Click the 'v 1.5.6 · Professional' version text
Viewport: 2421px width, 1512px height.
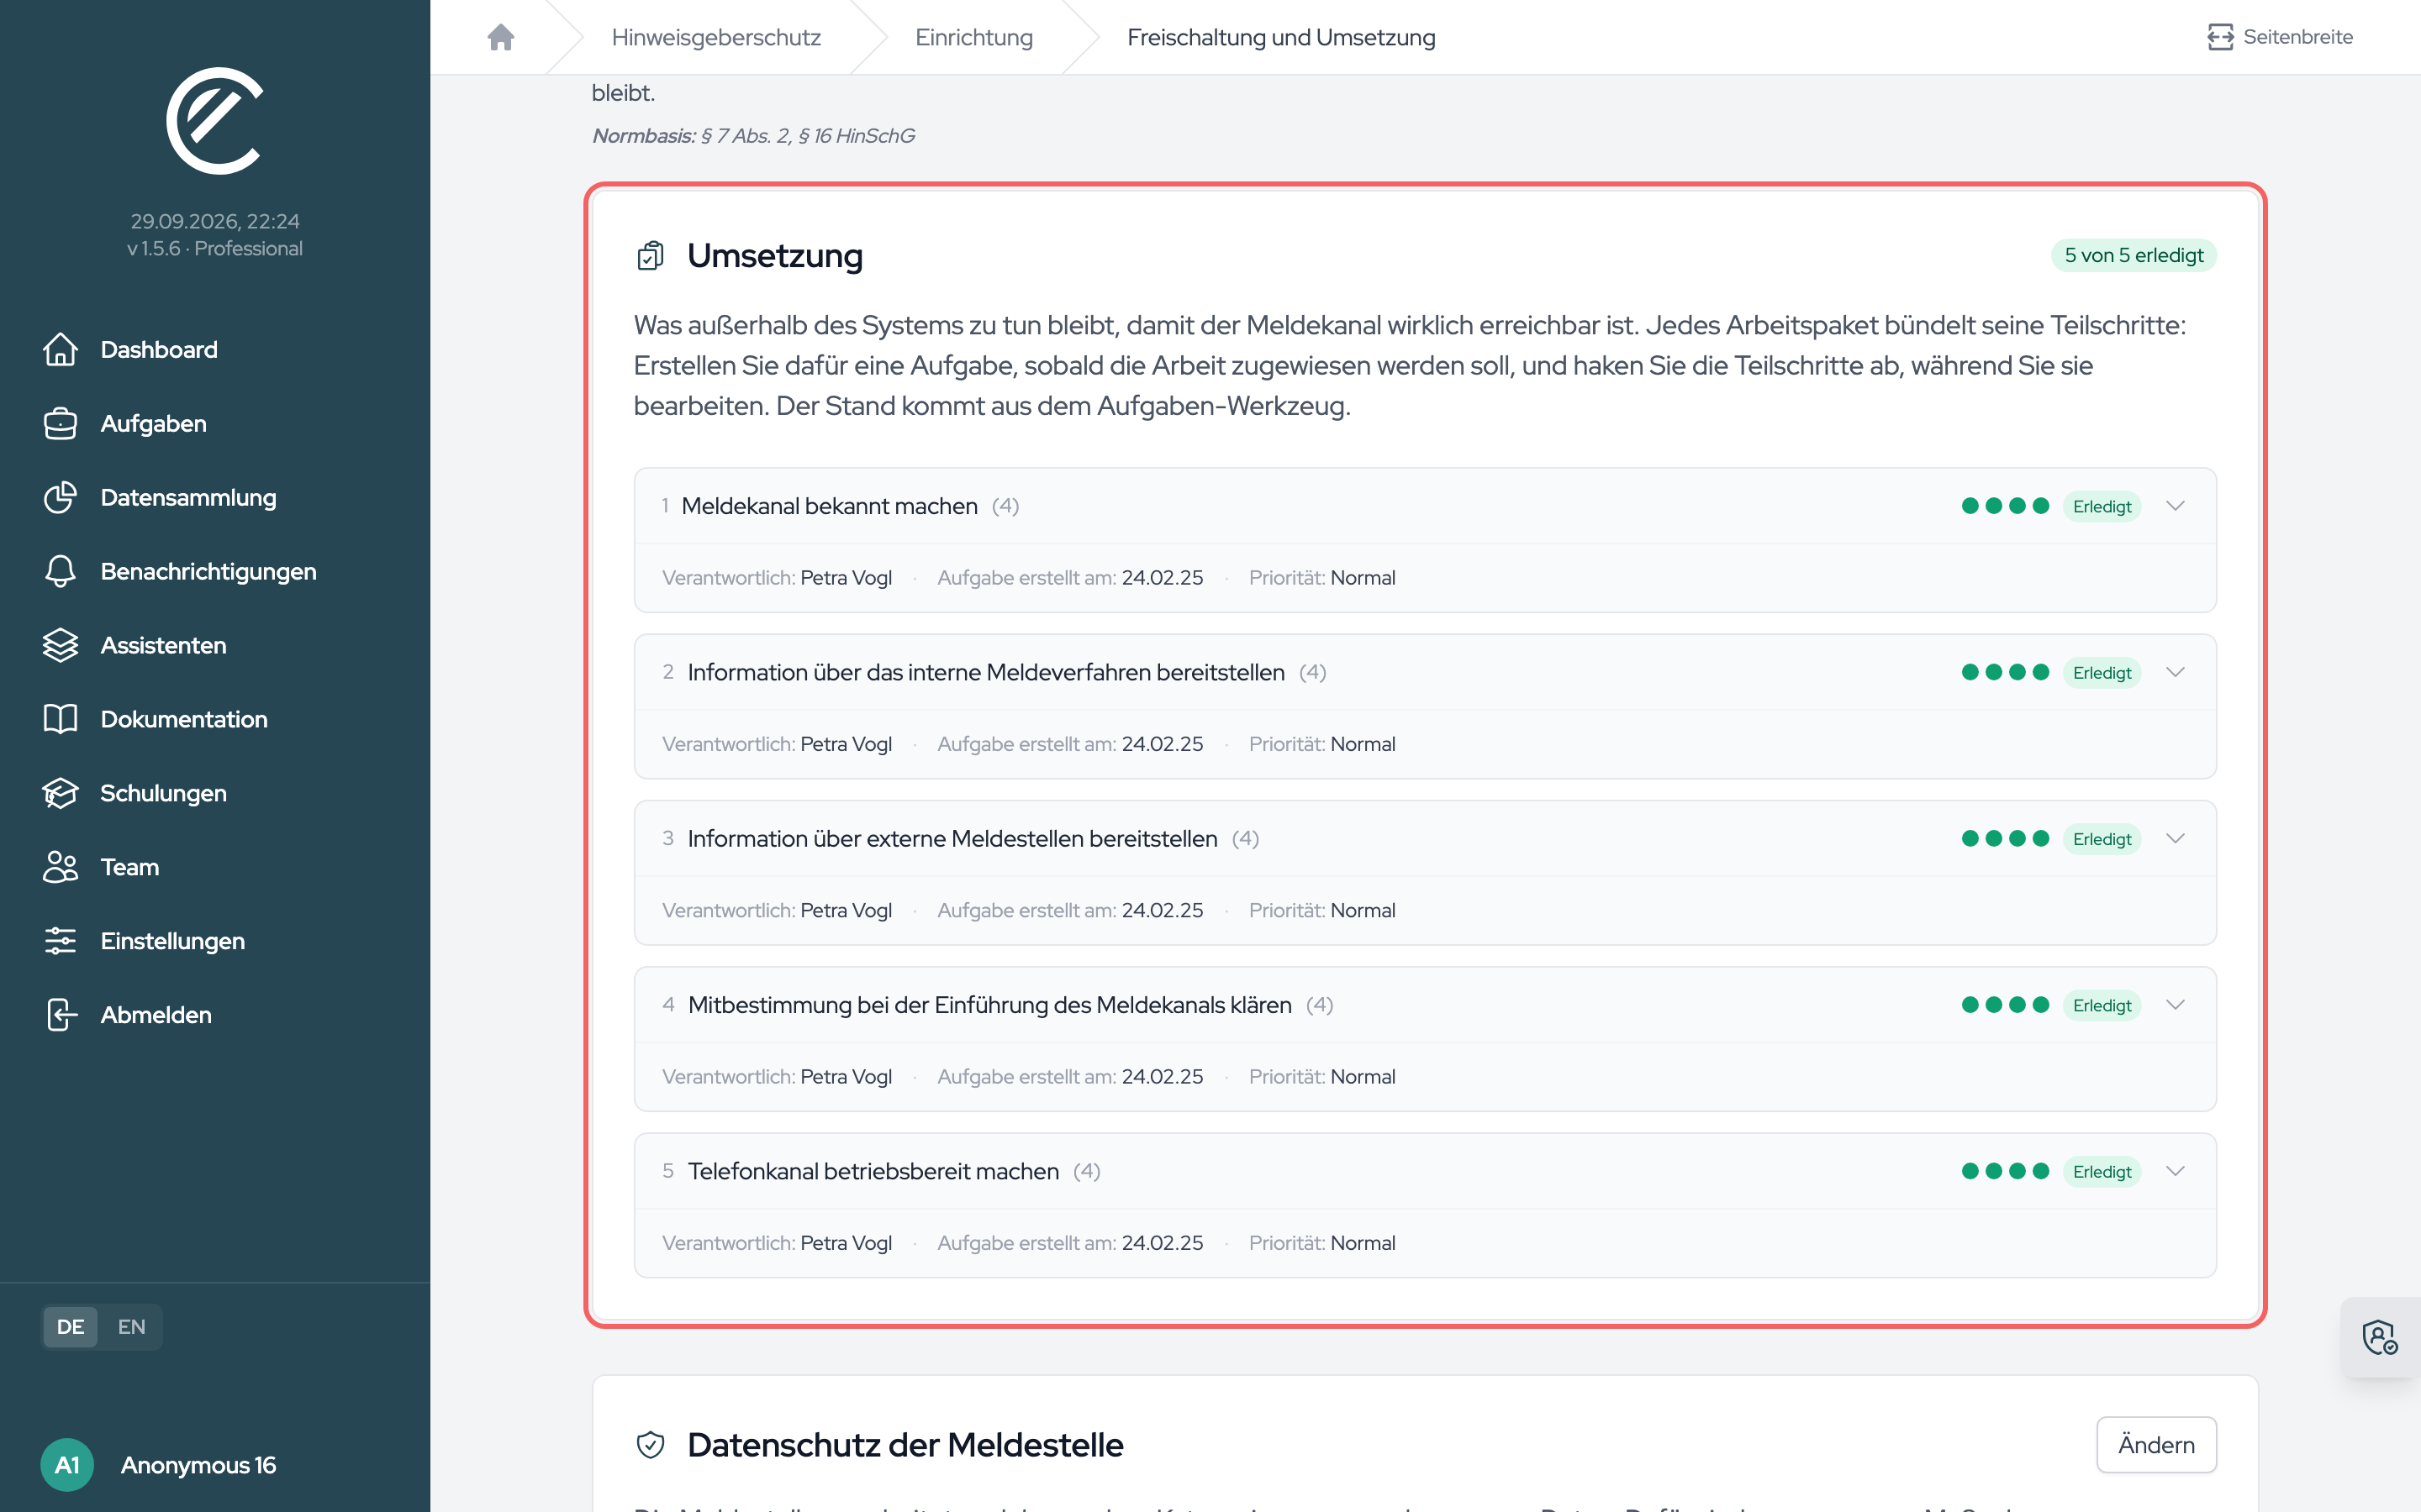pyautogui.click(x=214, y=249)
